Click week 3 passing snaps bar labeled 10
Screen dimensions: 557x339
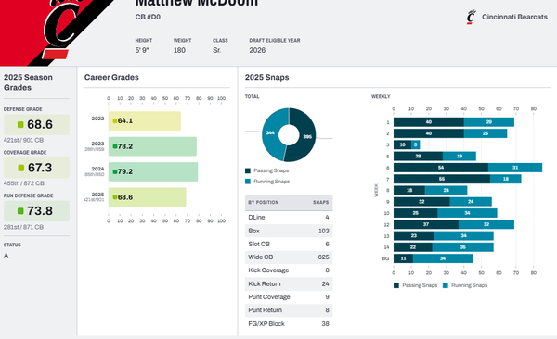tap(402, 144)
